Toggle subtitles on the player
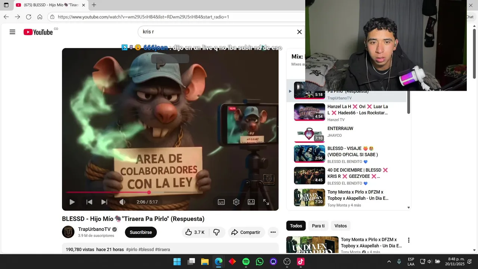478x269 pixels. click(221, 202)
